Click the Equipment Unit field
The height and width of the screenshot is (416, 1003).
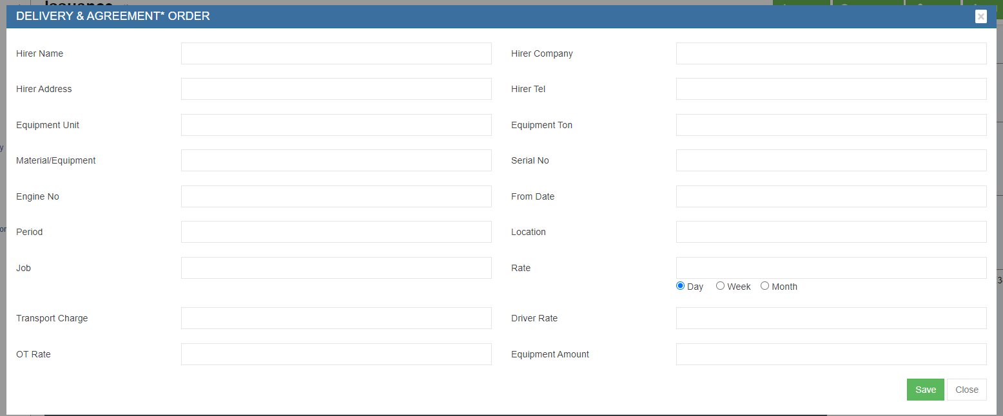pos(336,125)
